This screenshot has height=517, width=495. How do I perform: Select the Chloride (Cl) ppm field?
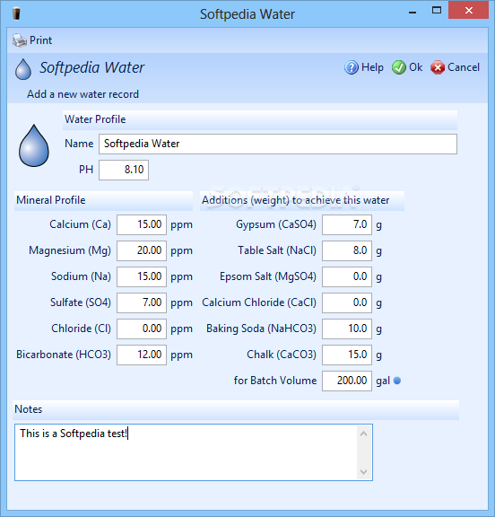[x=142, y=329]
